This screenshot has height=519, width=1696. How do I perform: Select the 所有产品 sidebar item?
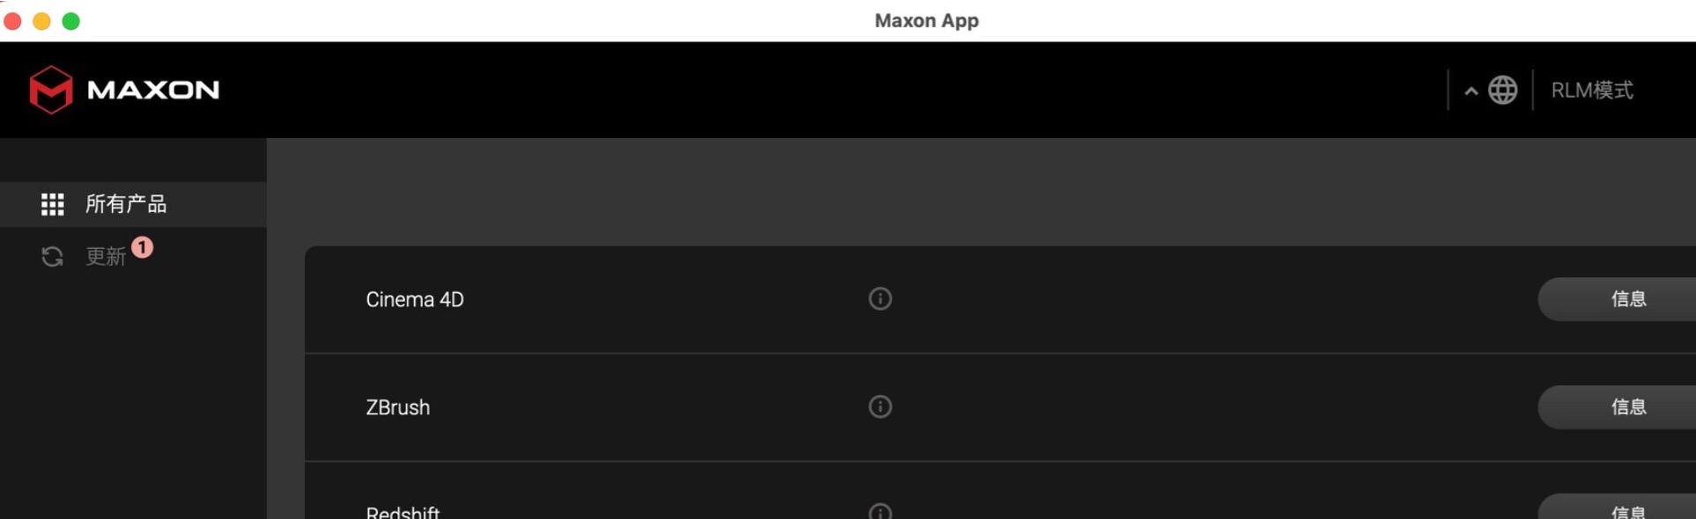pos(133,204)
